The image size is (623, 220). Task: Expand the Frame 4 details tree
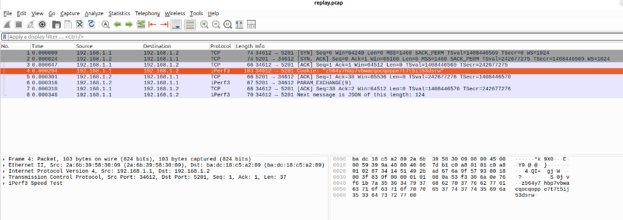pos(4,159)
